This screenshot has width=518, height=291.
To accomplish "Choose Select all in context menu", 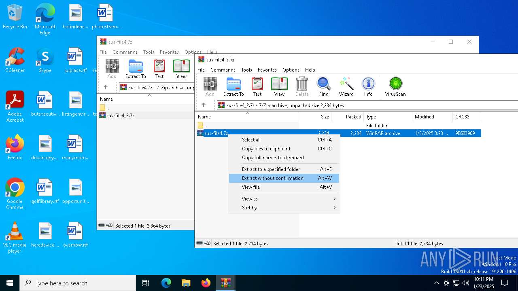I will click(x=284, y=140).
